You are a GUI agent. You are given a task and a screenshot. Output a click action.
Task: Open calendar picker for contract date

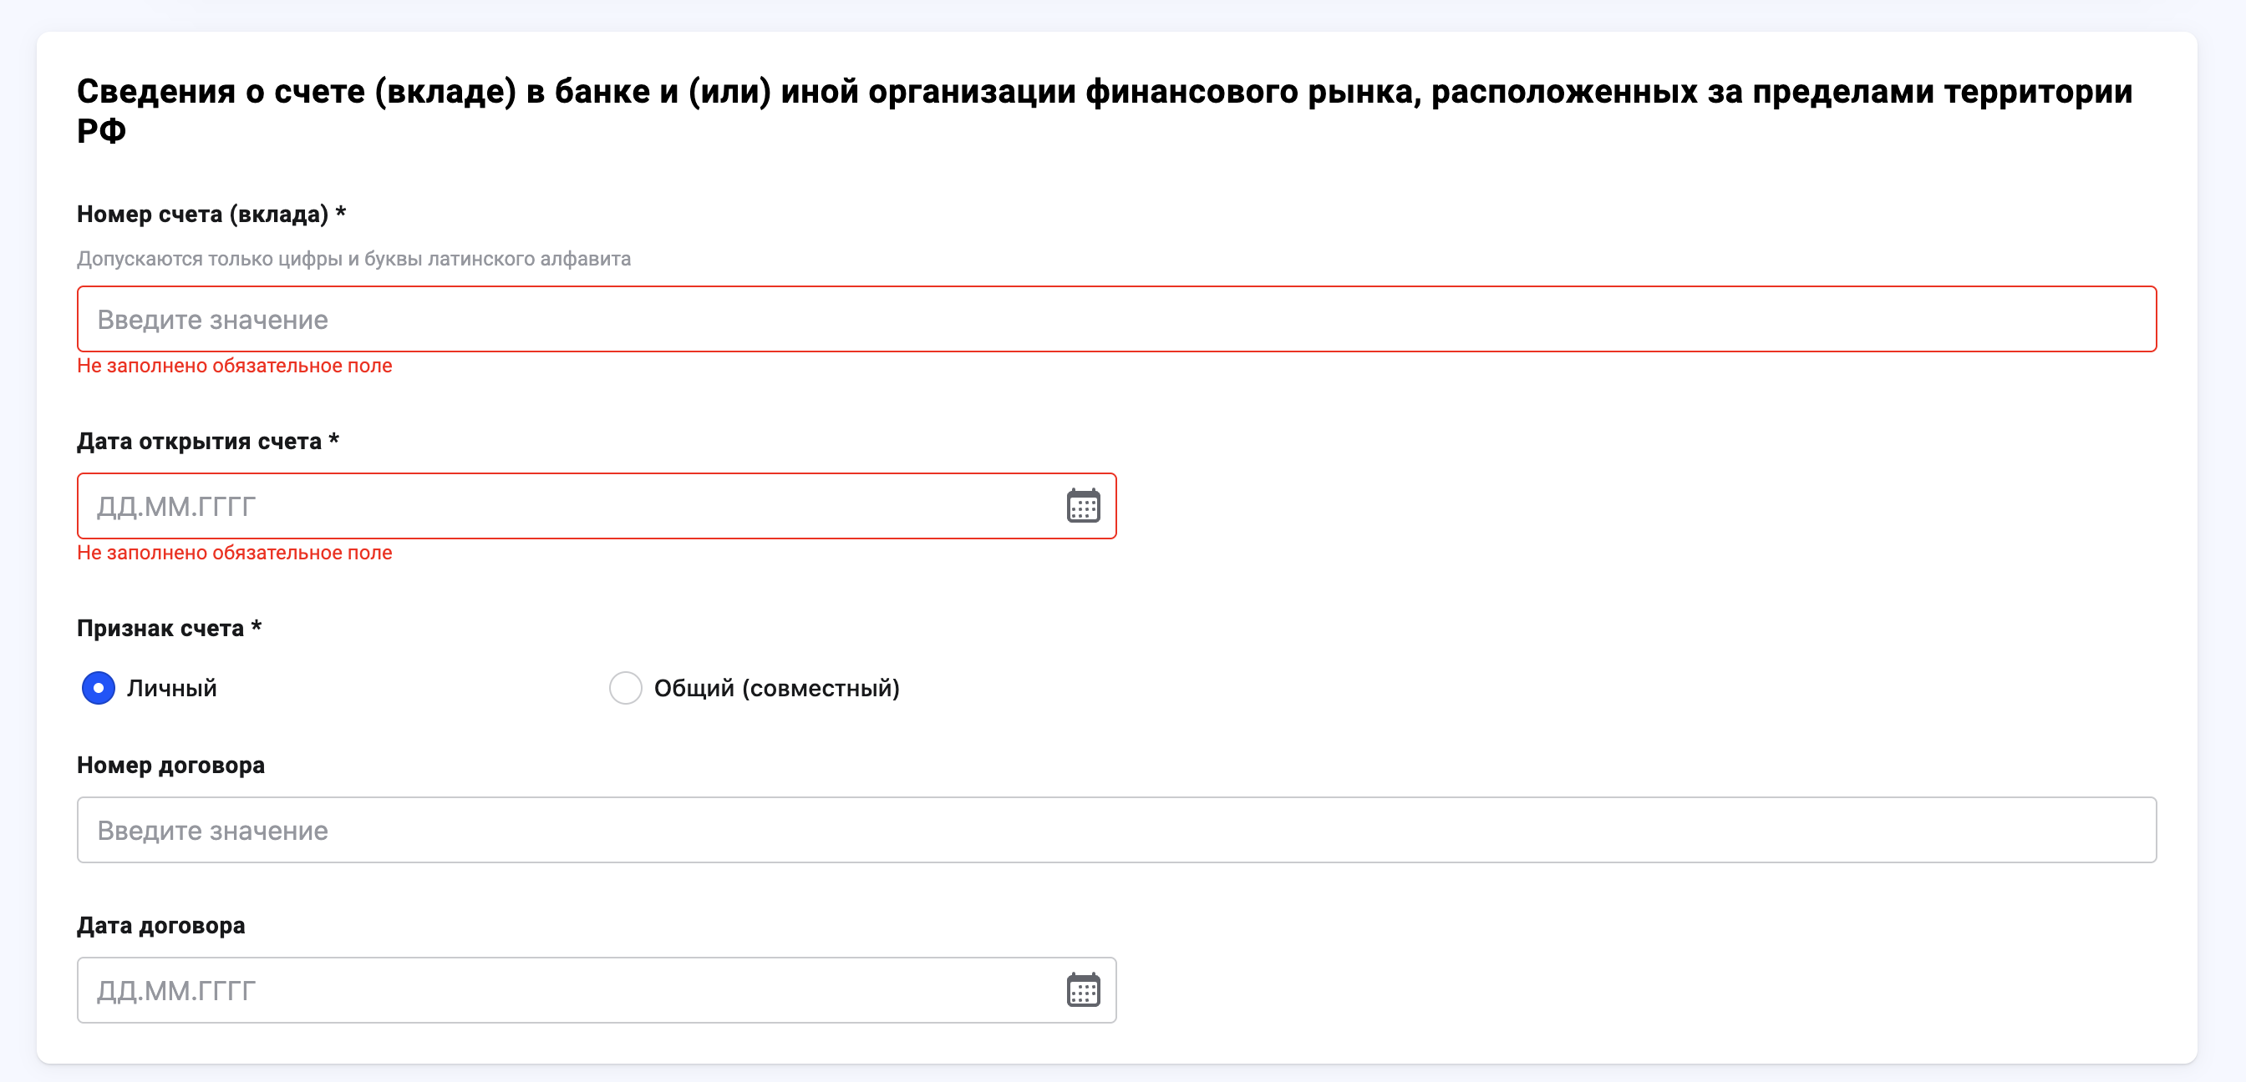(x=1083, y=990)
